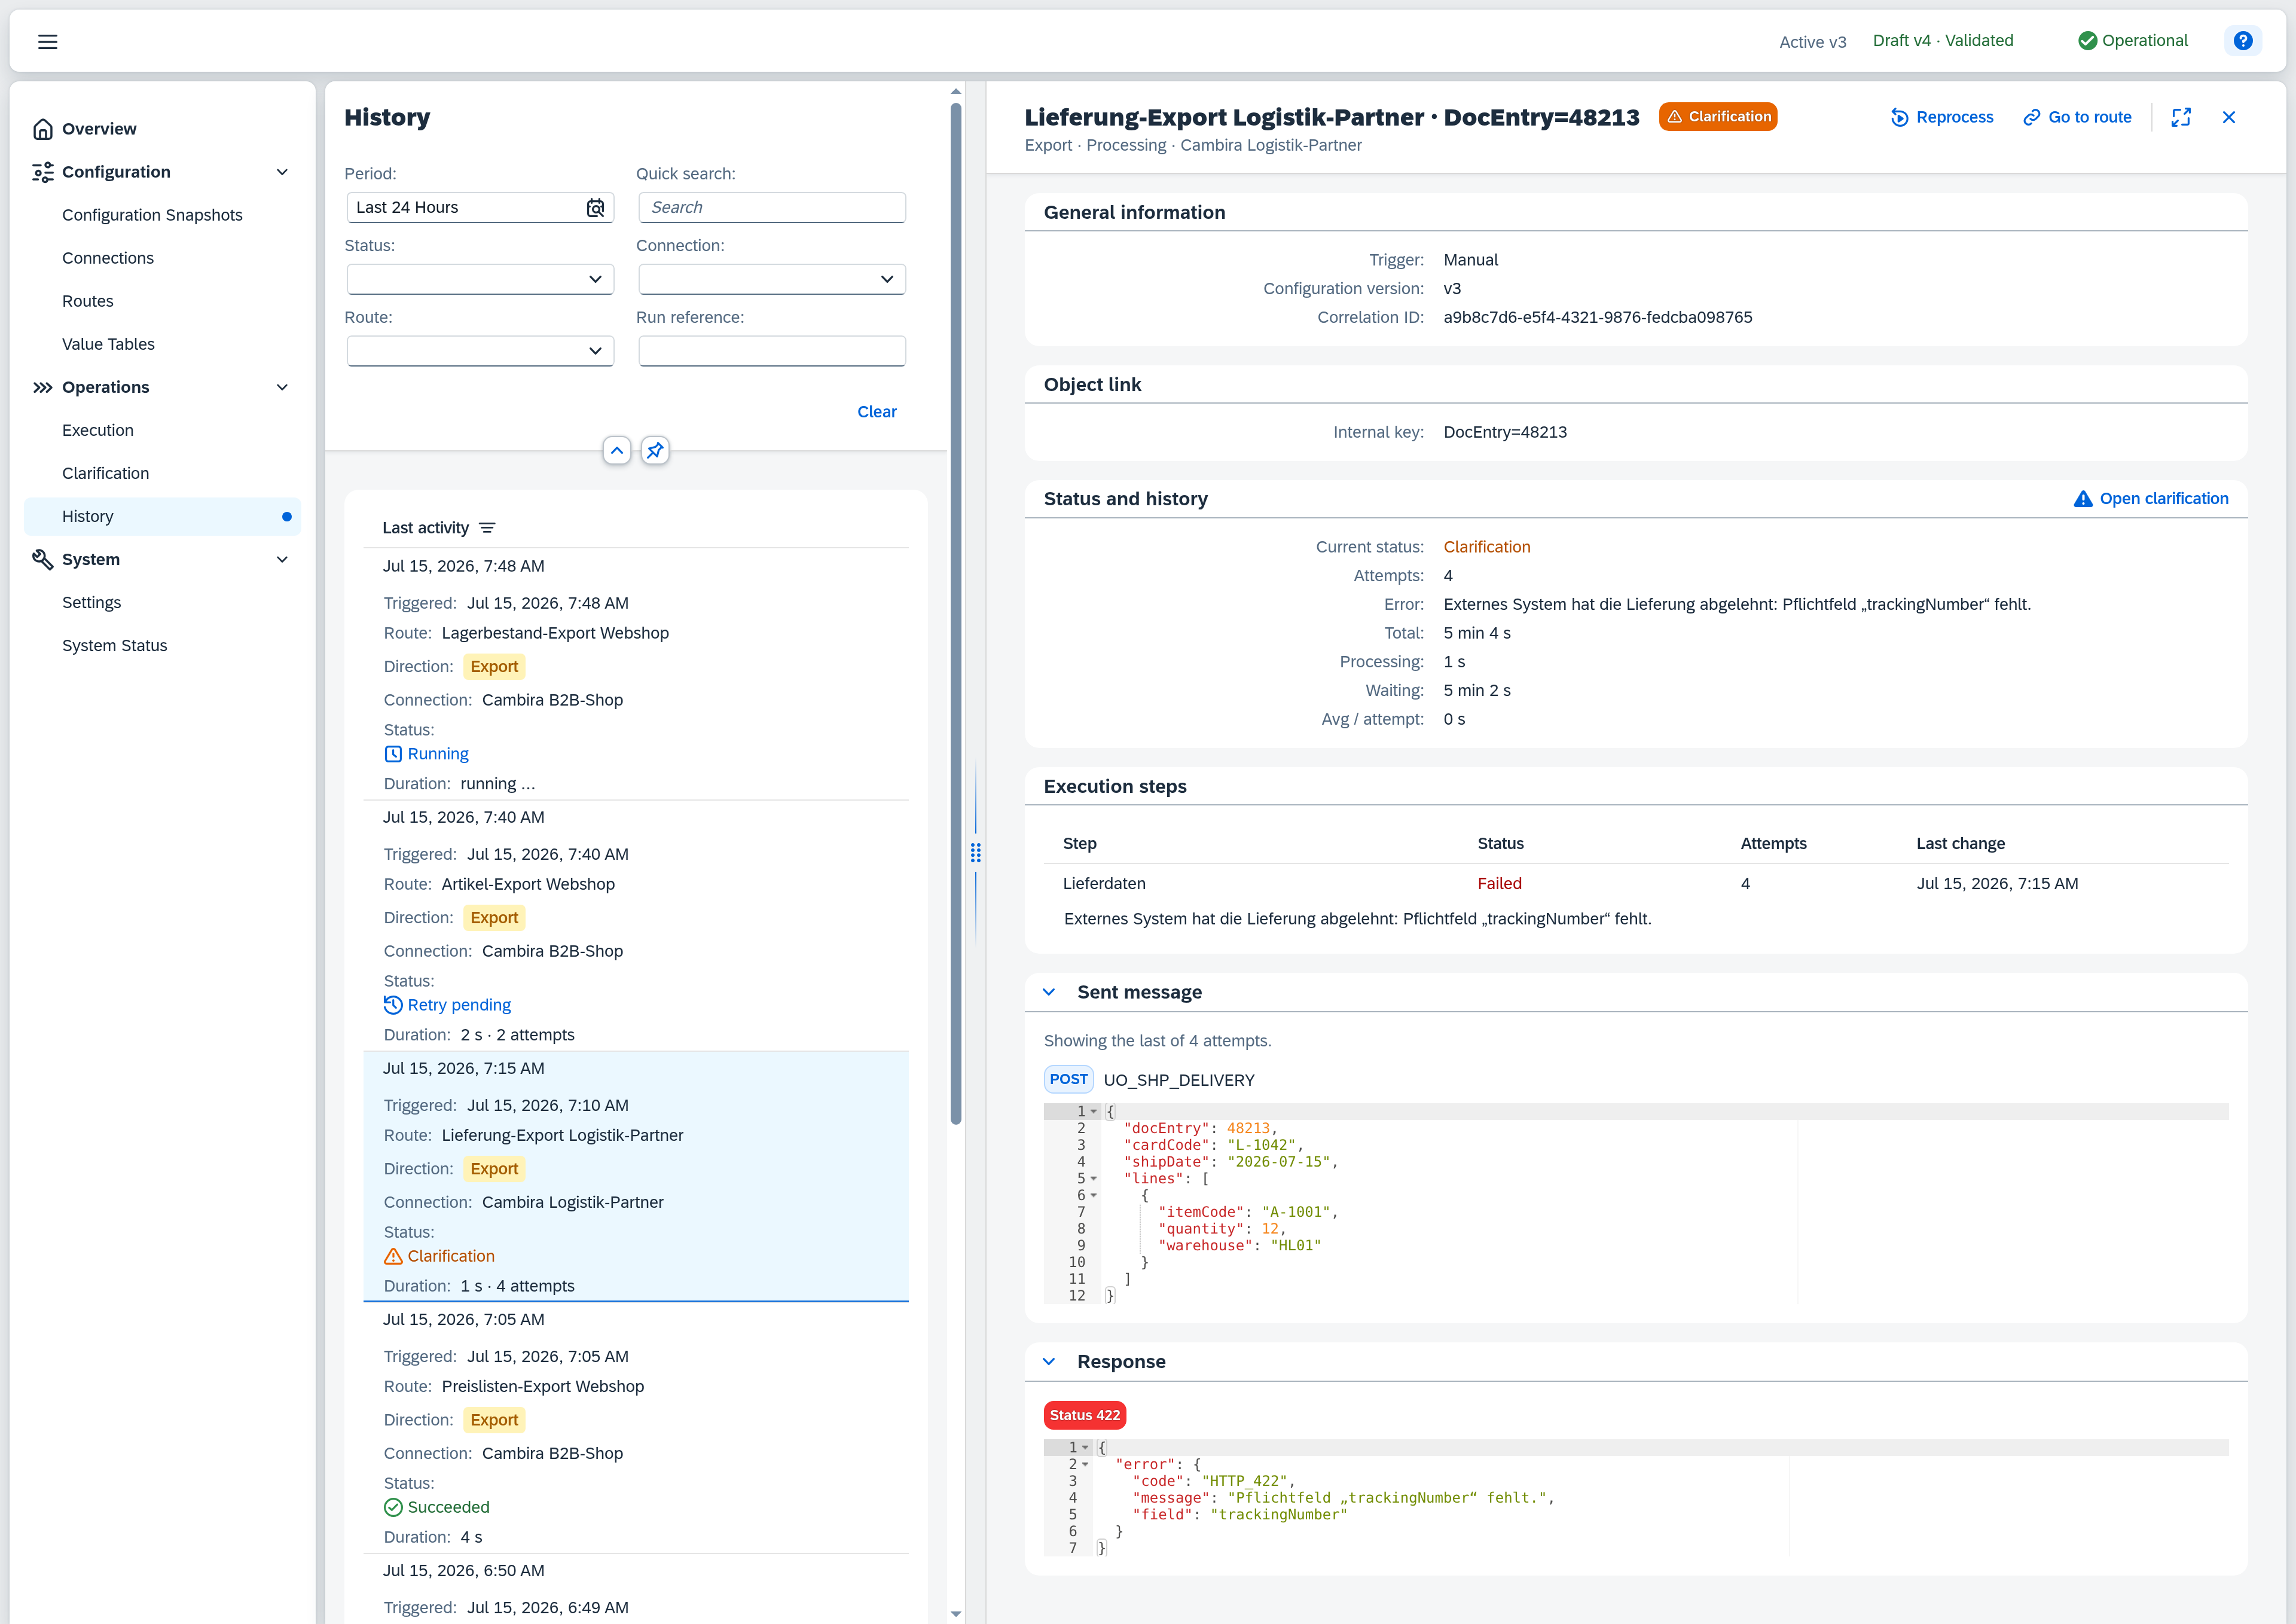The height and width of the screenshot is (1624, 2296).
Task: Collapse the filter header with up chevron
Action: point(617,451)
